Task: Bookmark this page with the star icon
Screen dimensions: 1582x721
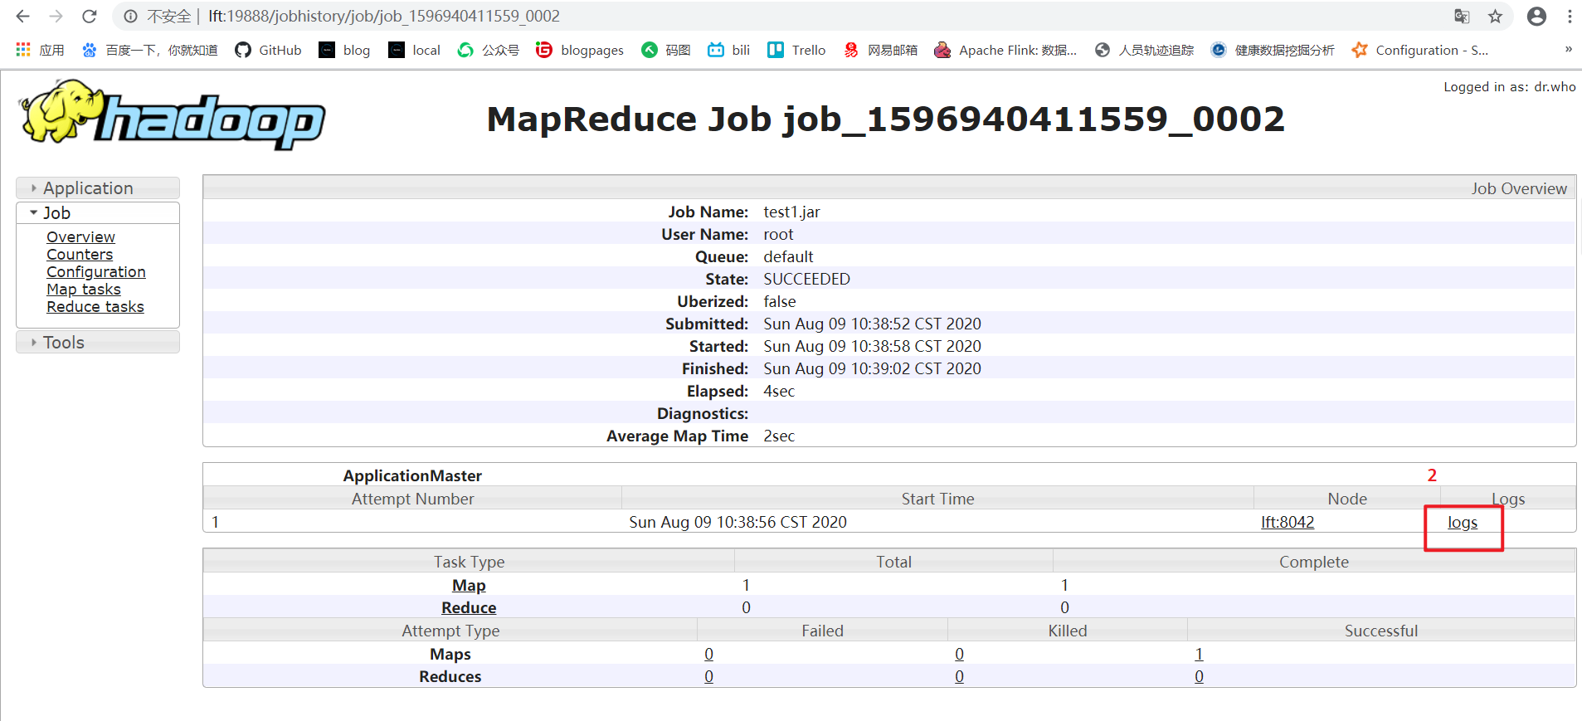Action: pyautogui.click(x=1495, y=17)
